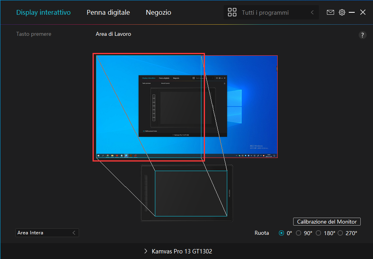Click the monitor preview thumbnail inside the mapping area
Screen dimensions: 373x259
(x=182, y=105)
